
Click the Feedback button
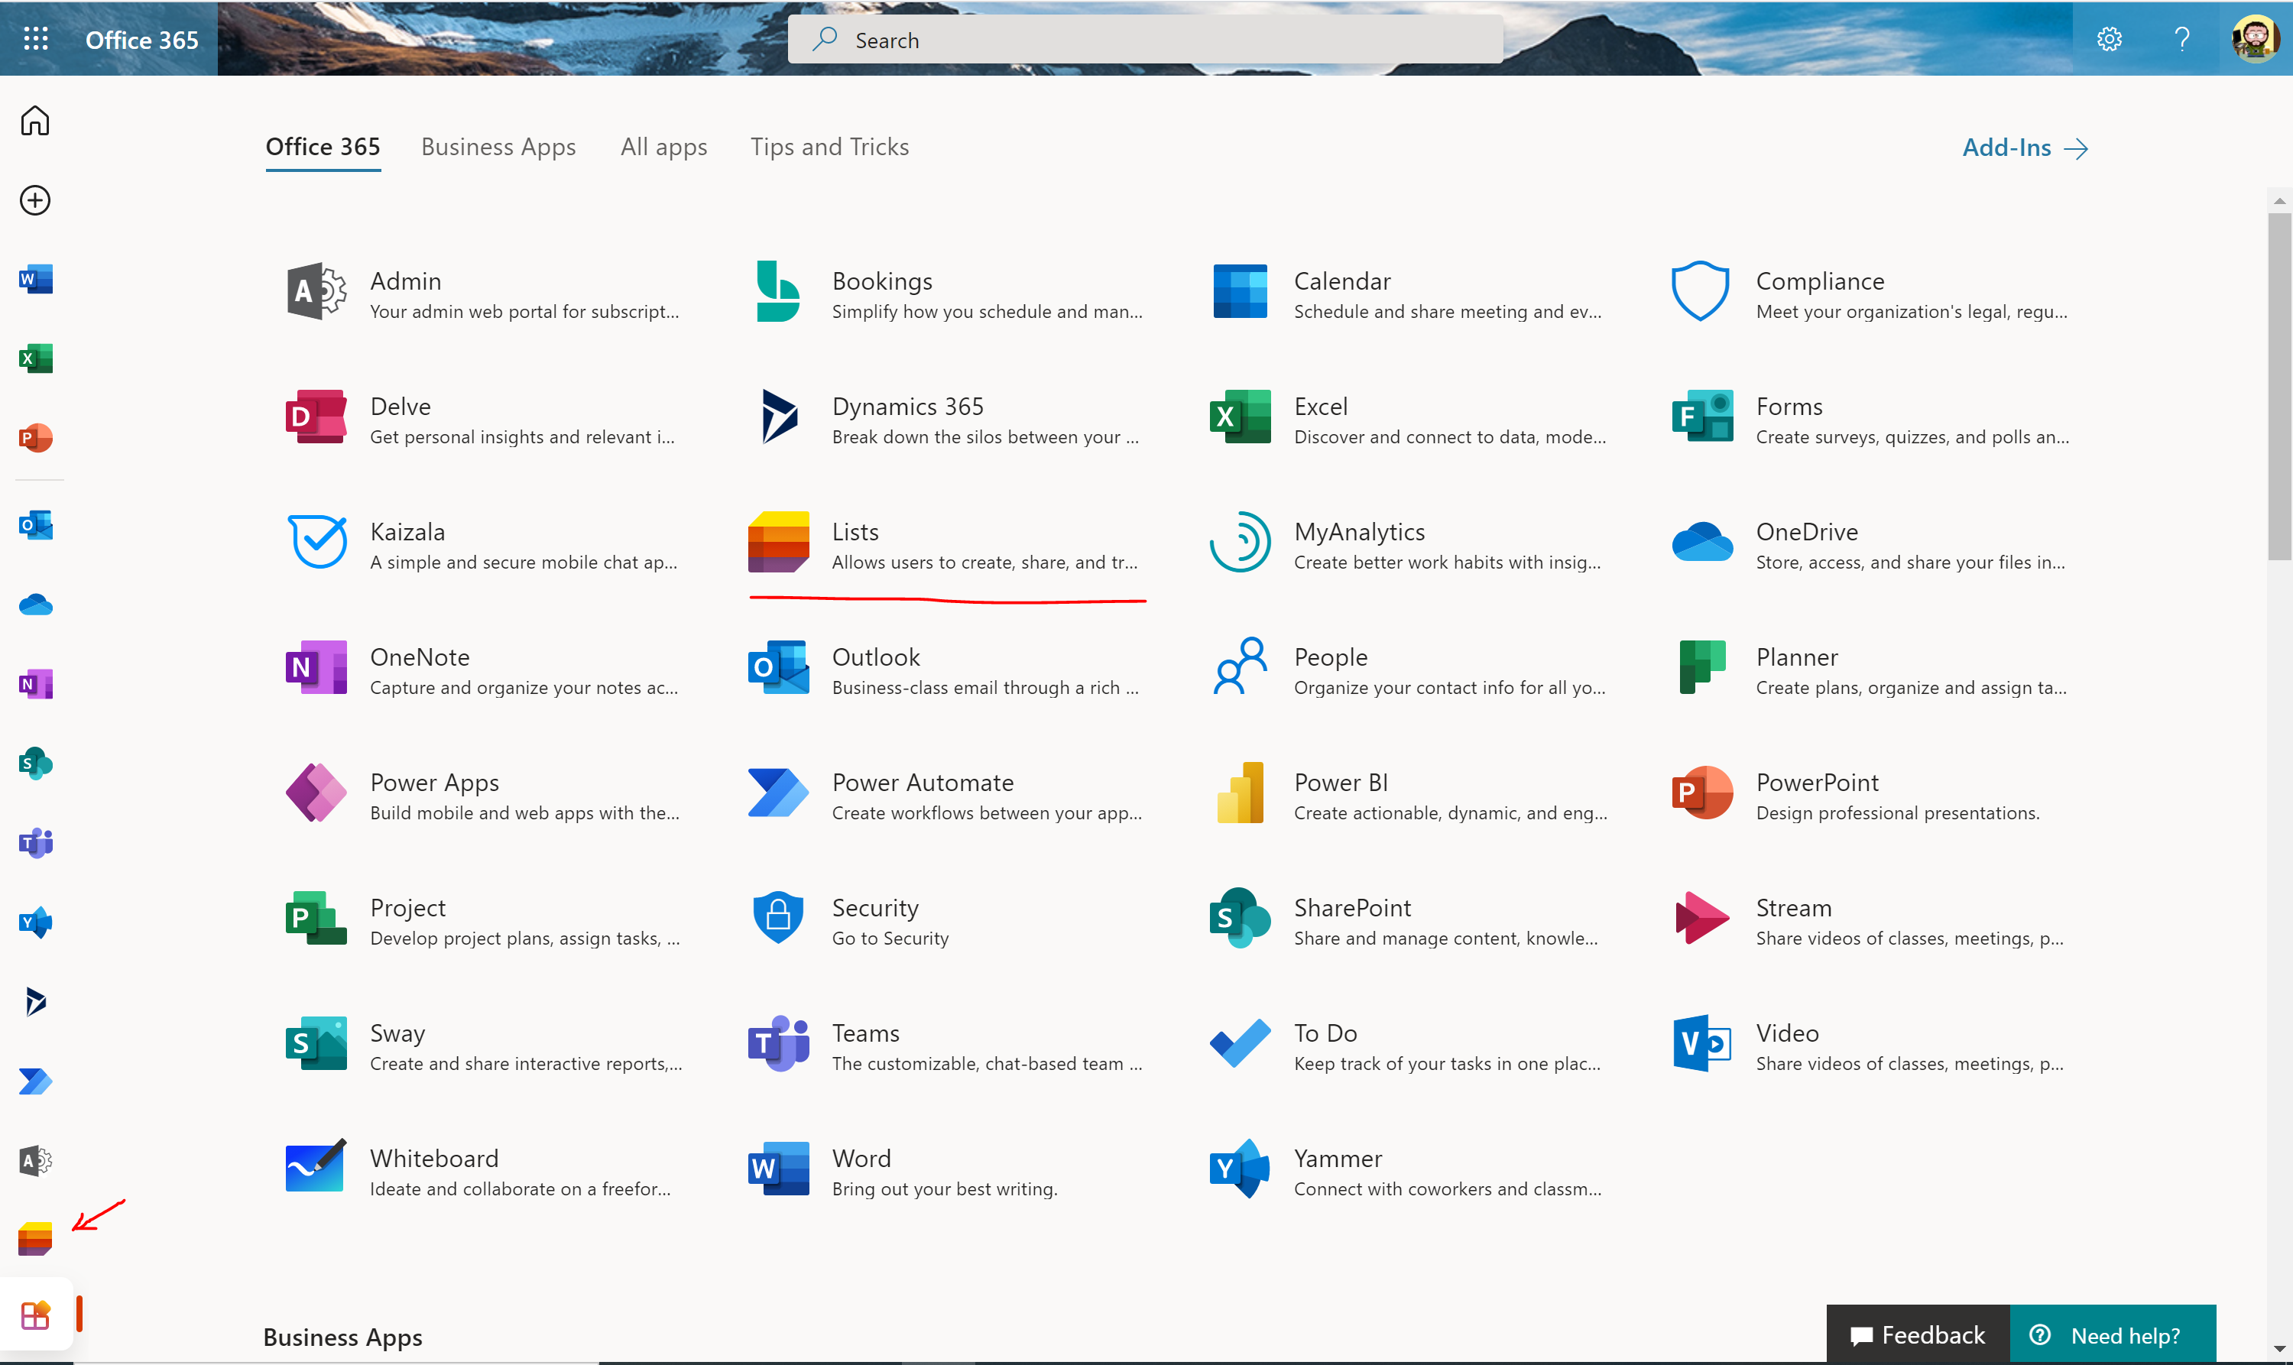[1918, 1334]
